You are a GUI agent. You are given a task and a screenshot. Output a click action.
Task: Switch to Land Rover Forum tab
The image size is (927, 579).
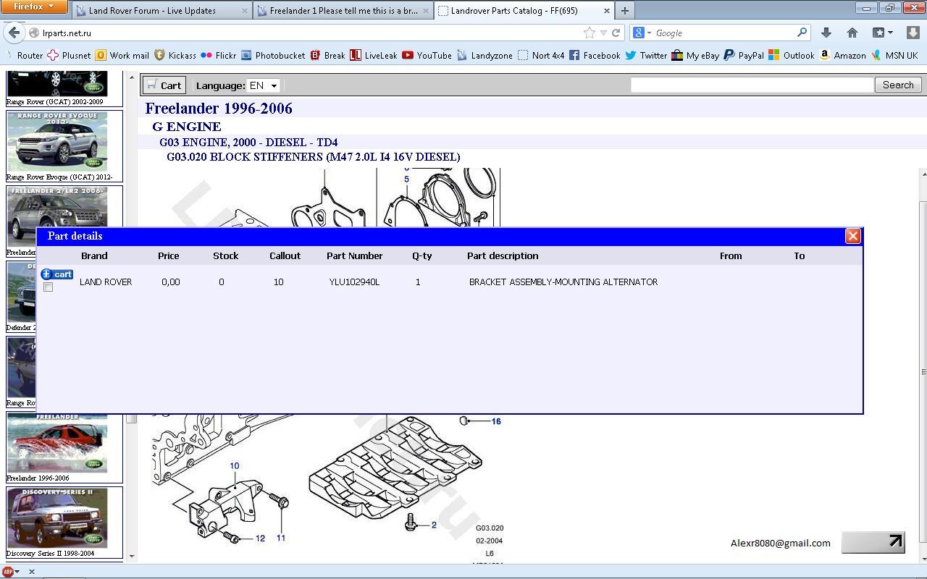(162, 11)
